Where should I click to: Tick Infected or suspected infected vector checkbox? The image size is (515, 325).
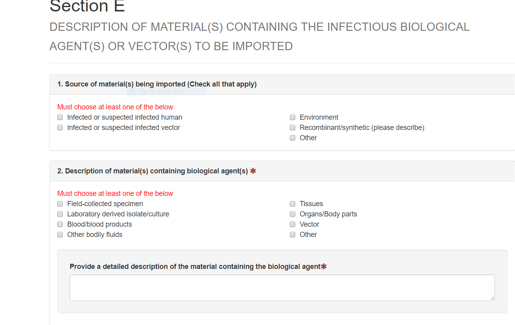[60, 128]
